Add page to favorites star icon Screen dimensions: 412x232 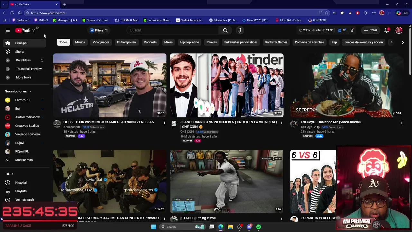coord(327,13)
